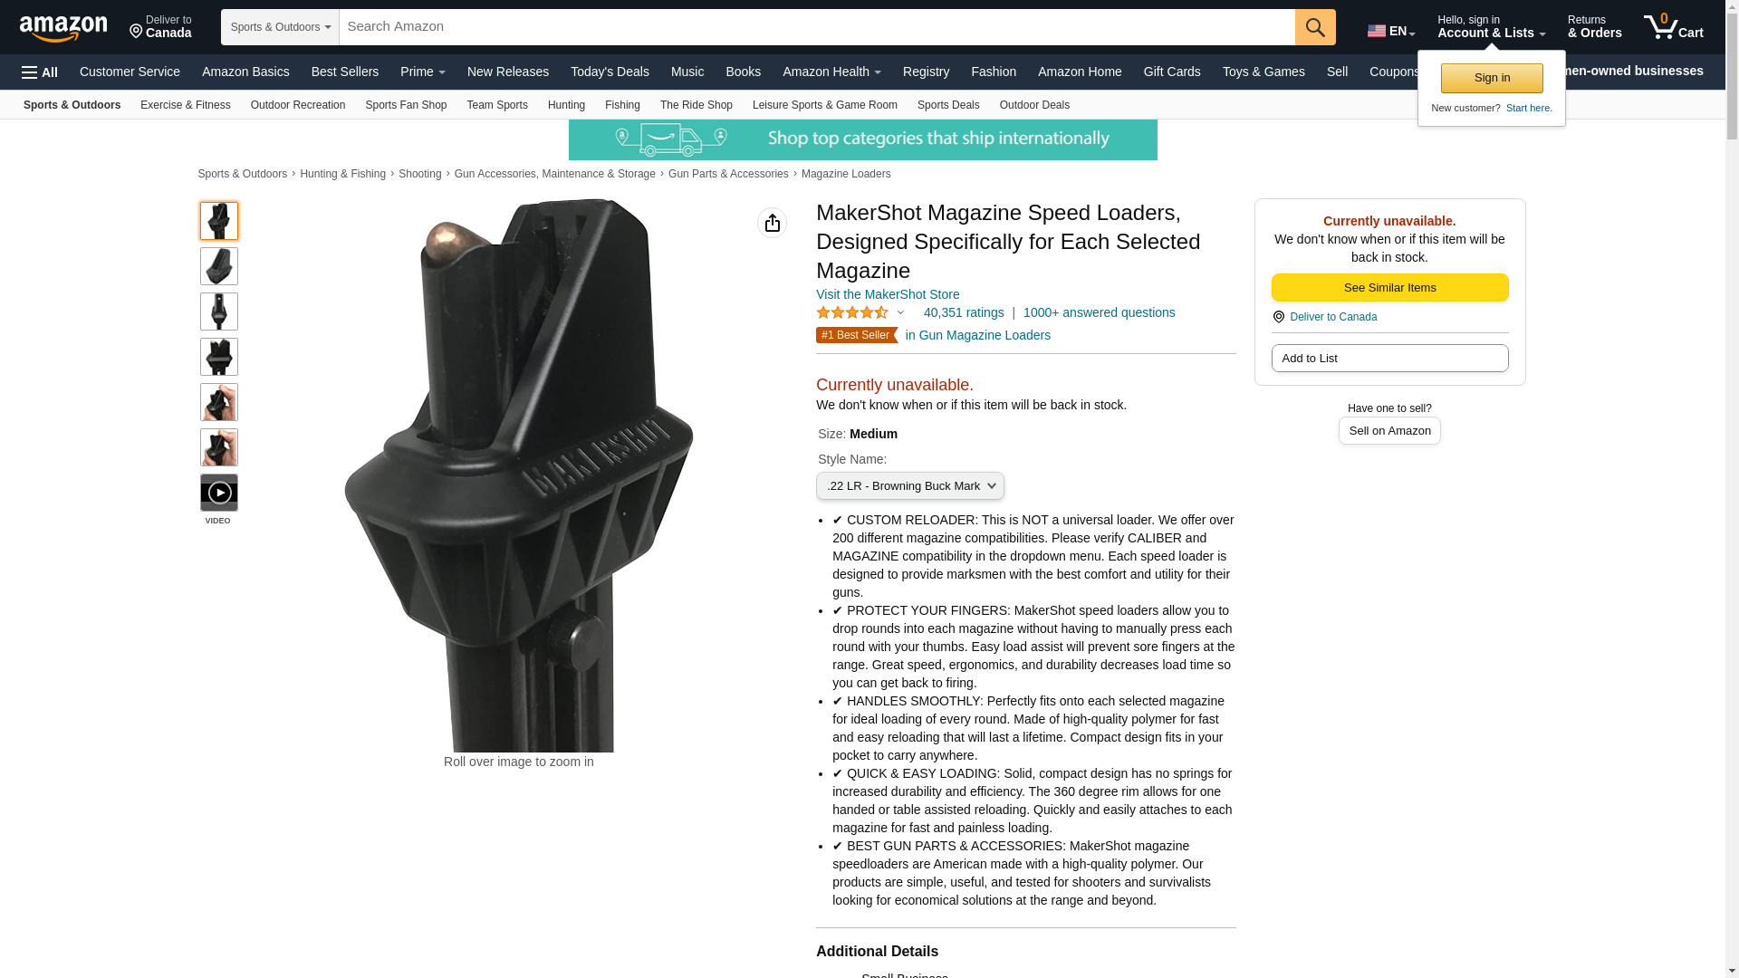
Task: Click the Amazon logo
Action: pos(63,28)
